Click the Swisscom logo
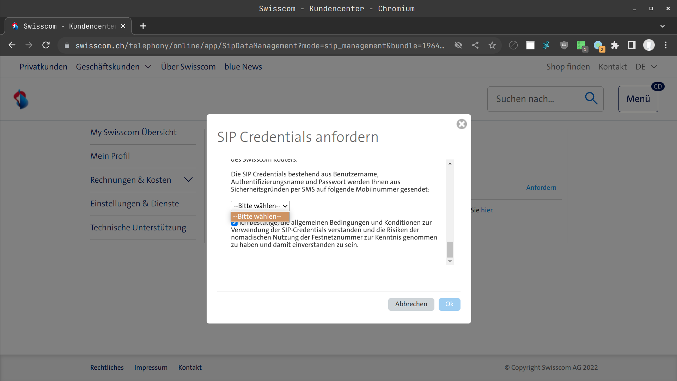 [21, 99]
